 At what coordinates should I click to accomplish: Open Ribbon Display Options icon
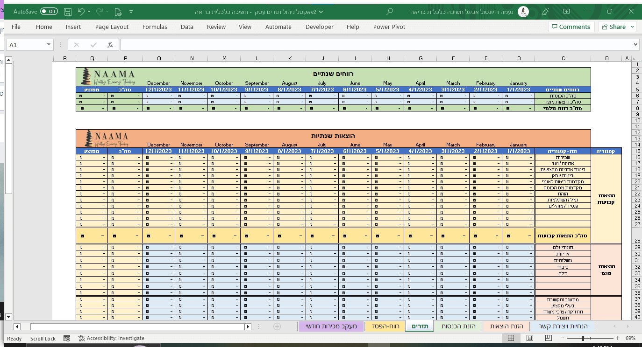coord(566,12)
